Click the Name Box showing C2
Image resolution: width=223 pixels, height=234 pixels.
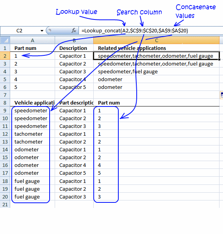coord(20,31)
